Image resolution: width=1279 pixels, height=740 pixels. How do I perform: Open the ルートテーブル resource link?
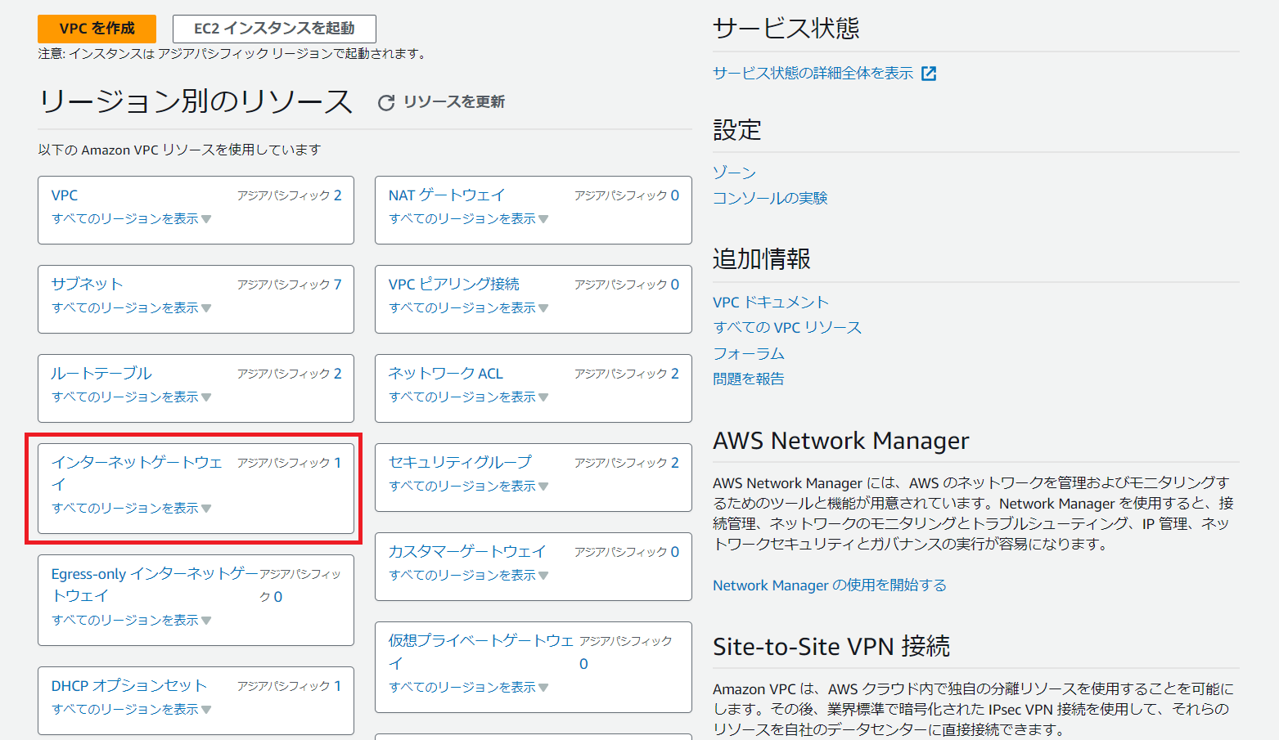101,374
